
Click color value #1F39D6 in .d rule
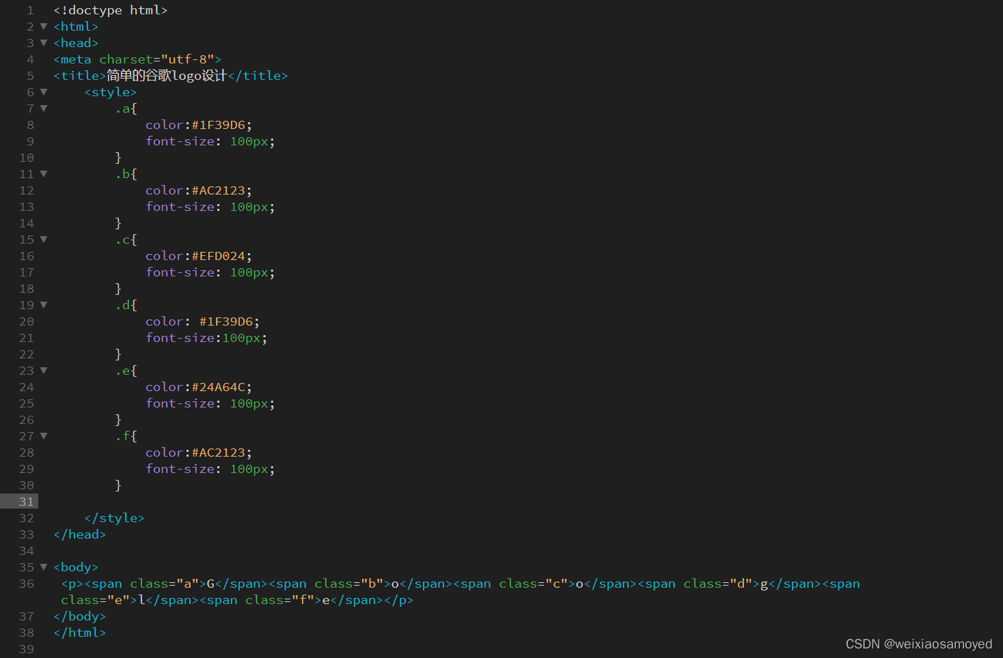tap(226, 321)
